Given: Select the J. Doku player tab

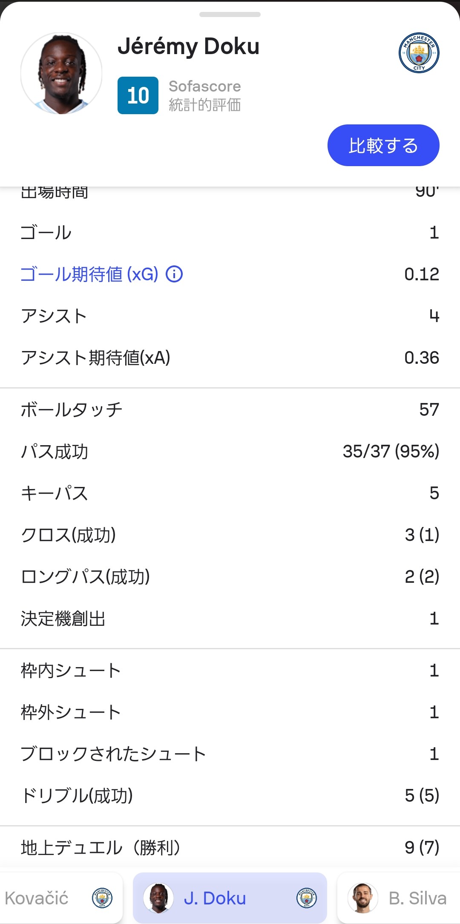Looking at the screenshot, I should point(230,898).
